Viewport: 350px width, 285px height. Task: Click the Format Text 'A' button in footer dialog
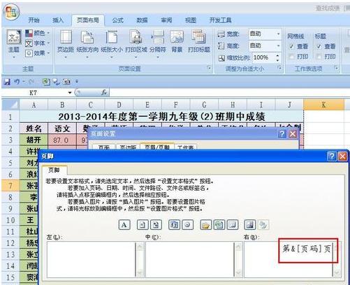click(x=124, y=225)
